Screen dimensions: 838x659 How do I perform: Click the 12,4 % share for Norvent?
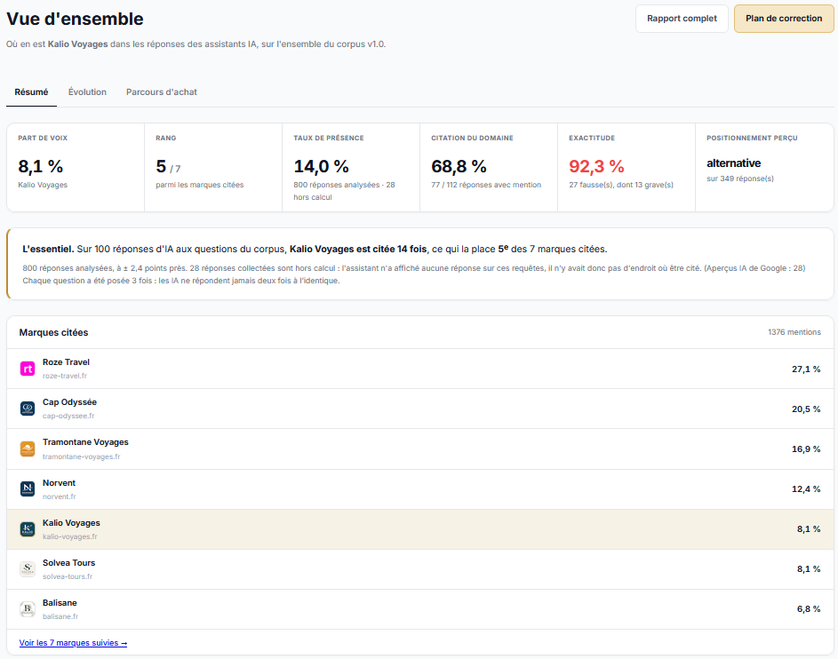[x=806, y=489]
